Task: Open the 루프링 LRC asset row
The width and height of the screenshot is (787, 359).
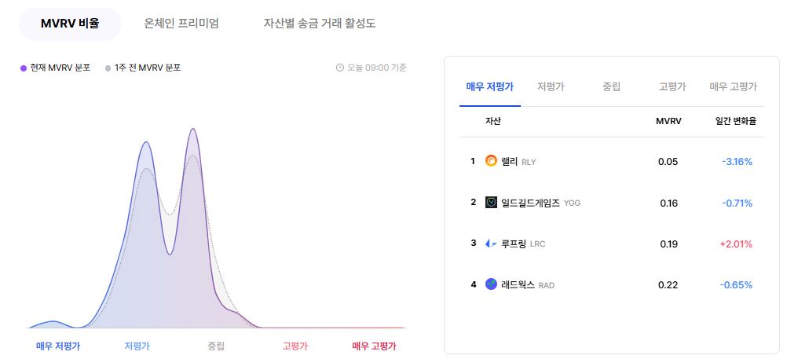Action: coord(611,244)
